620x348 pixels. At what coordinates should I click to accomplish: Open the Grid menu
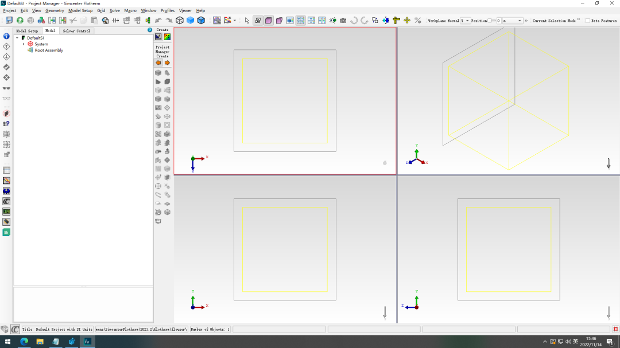pyautogui.click(x=101, y=11)
